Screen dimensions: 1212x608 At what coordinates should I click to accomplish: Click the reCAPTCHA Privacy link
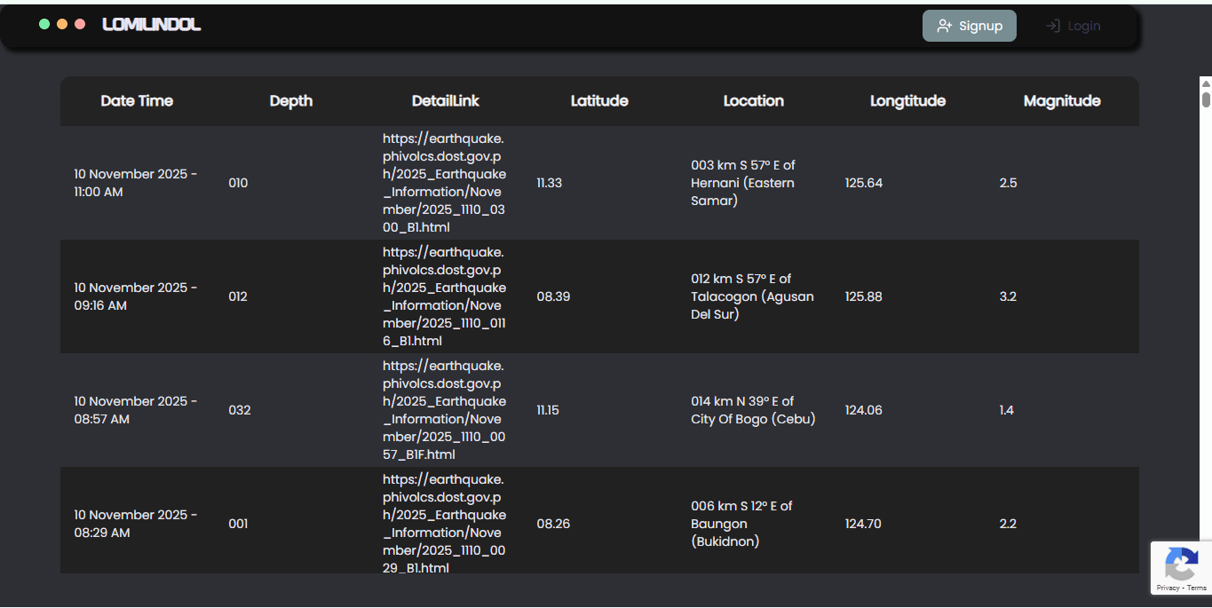pyautogui.click(x=1168, y=588)
